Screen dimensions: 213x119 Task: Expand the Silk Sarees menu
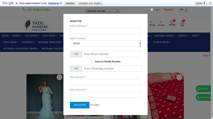coord(32,36)
